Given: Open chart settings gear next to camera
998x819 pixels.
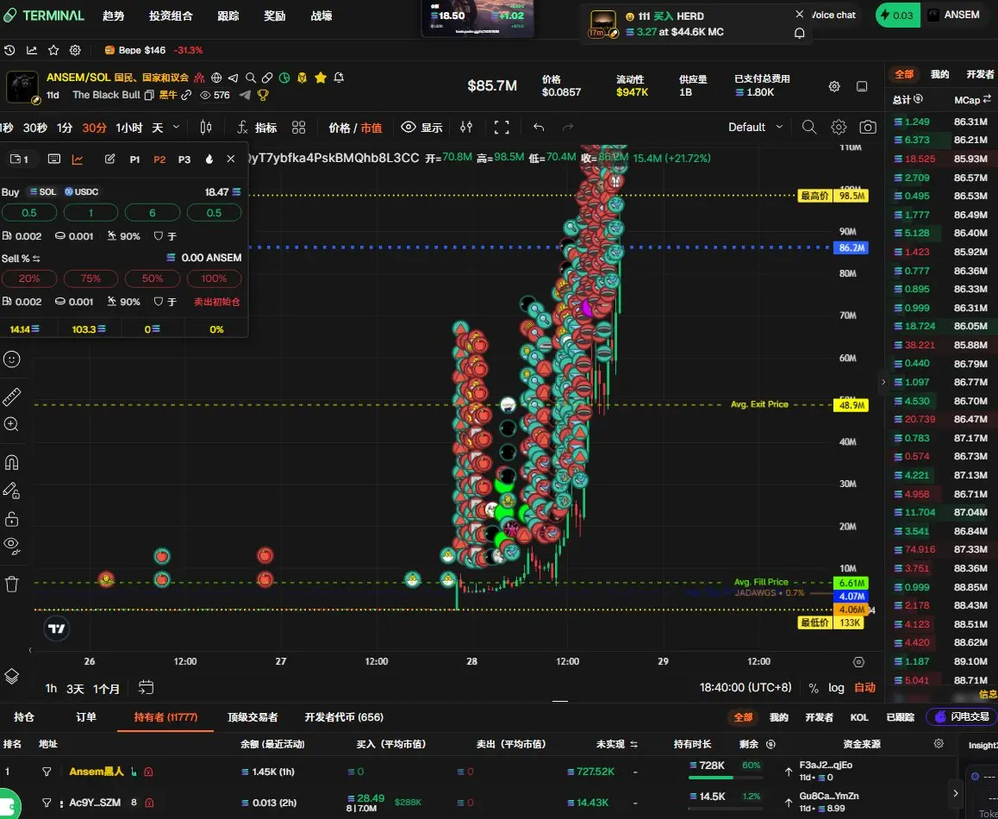Looking at the screenshot, I should coord(839,128).
